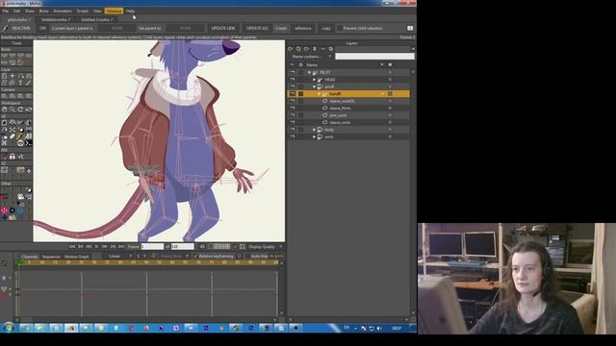Select the magnifier zoom workspace tool

click(13, 110)
